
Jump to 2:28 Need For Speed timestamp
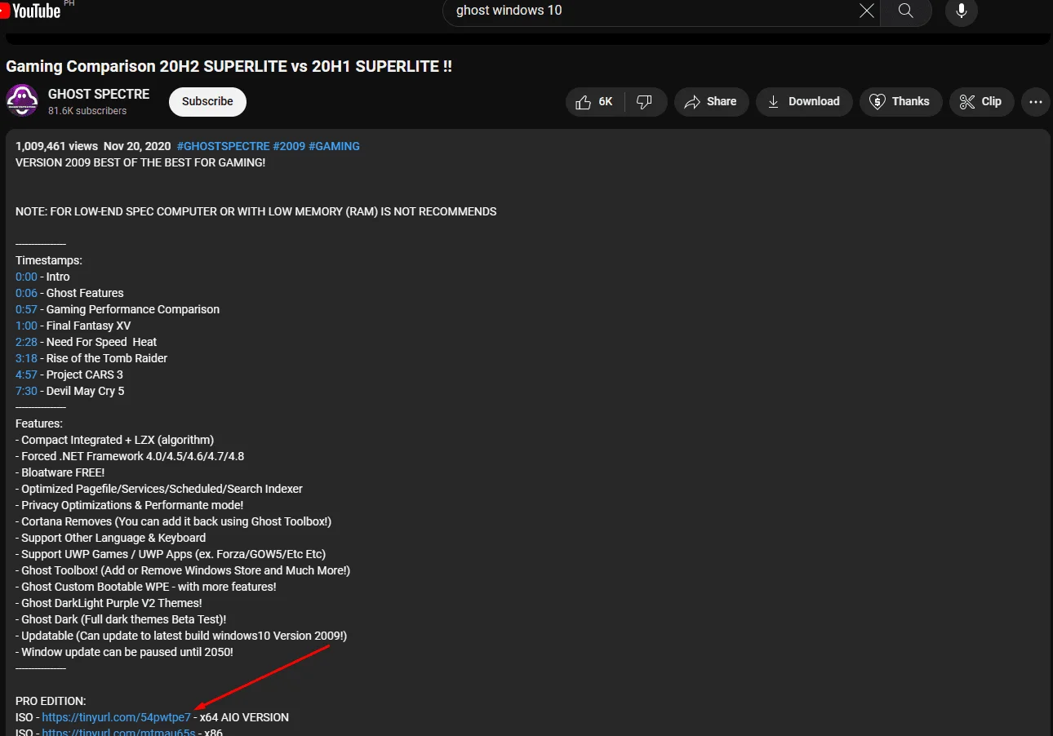(26, 342)
